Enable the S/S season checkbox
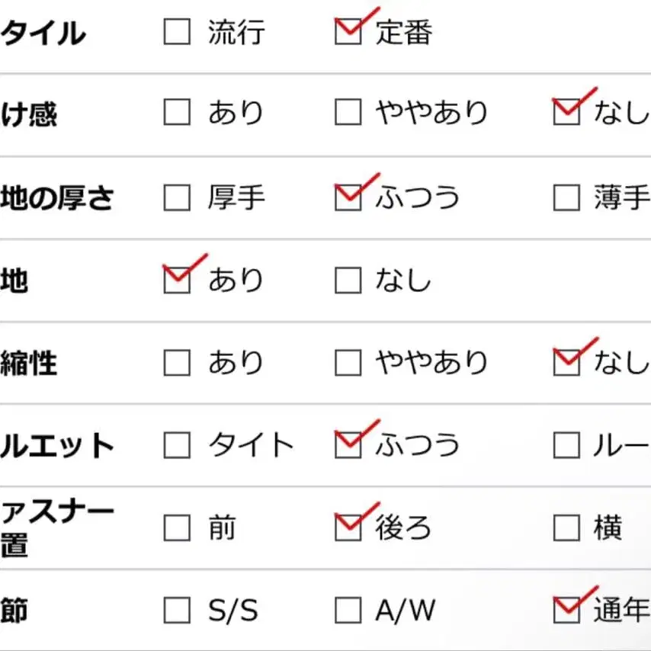Image resolution: width=651 pixels, height=651 pixels. (x=177, y=610)
